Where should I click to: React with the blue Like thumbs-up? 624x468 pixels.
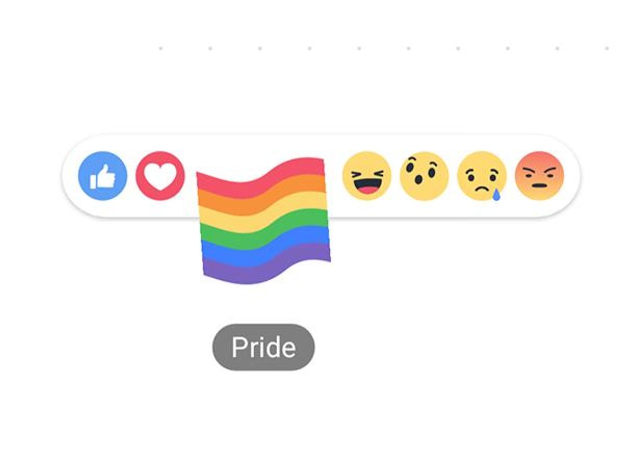[x=102, y=176]
